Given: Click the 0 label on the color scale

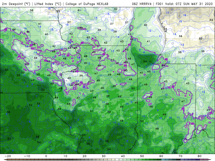Looking at the screenshot, I should coord(46,156).
